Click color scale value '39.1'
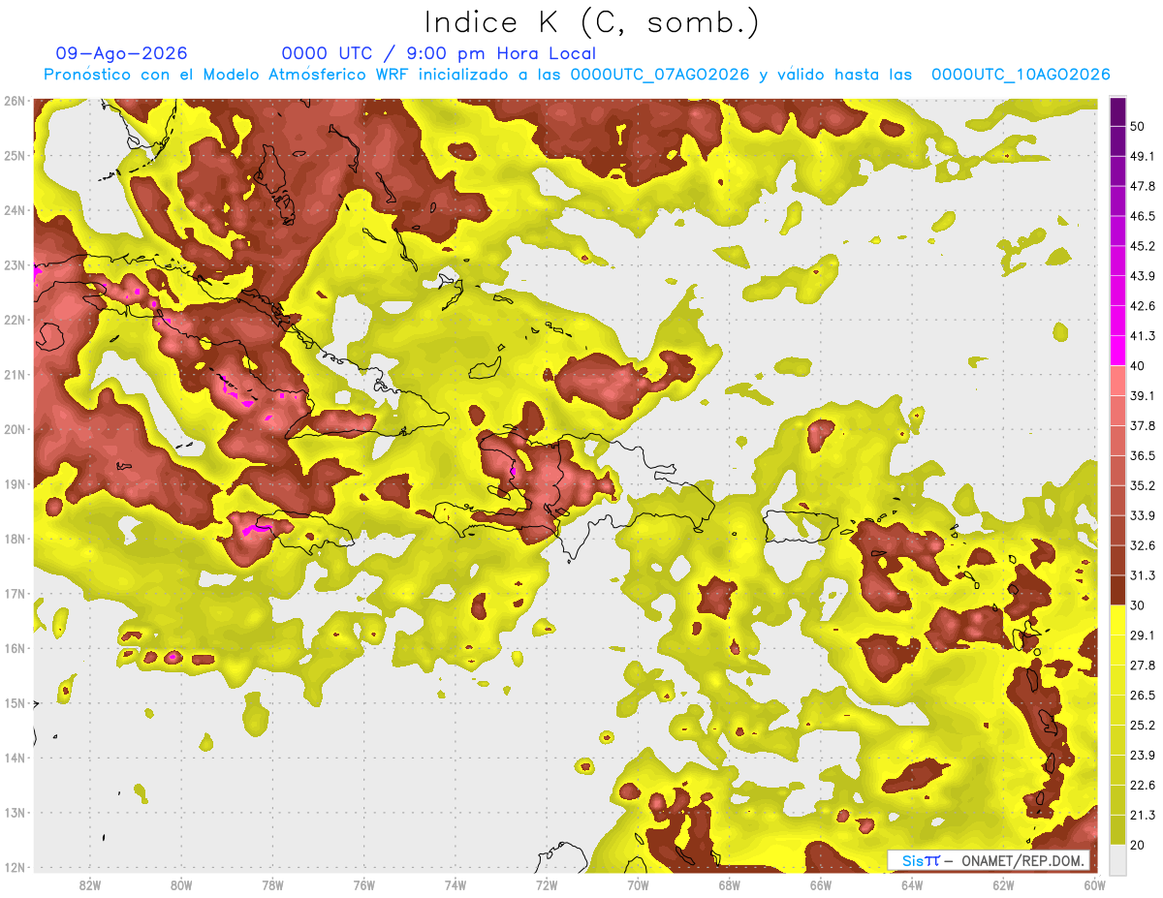The image size is (1163, 898). tap(1143, 396)
